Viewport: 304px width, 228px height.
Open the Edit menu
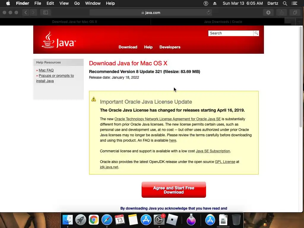50,3
